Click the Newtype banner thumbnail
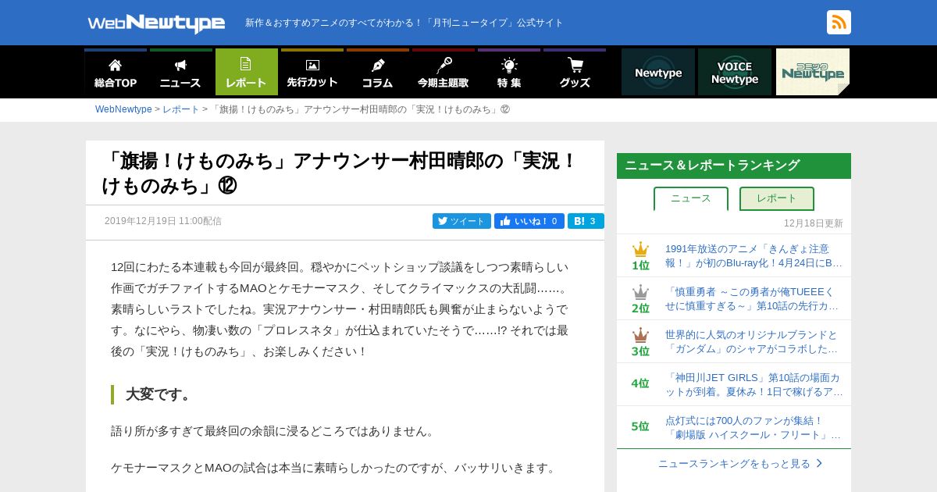Viewport: 937px width, 492px height. click(x=658, y=72)
